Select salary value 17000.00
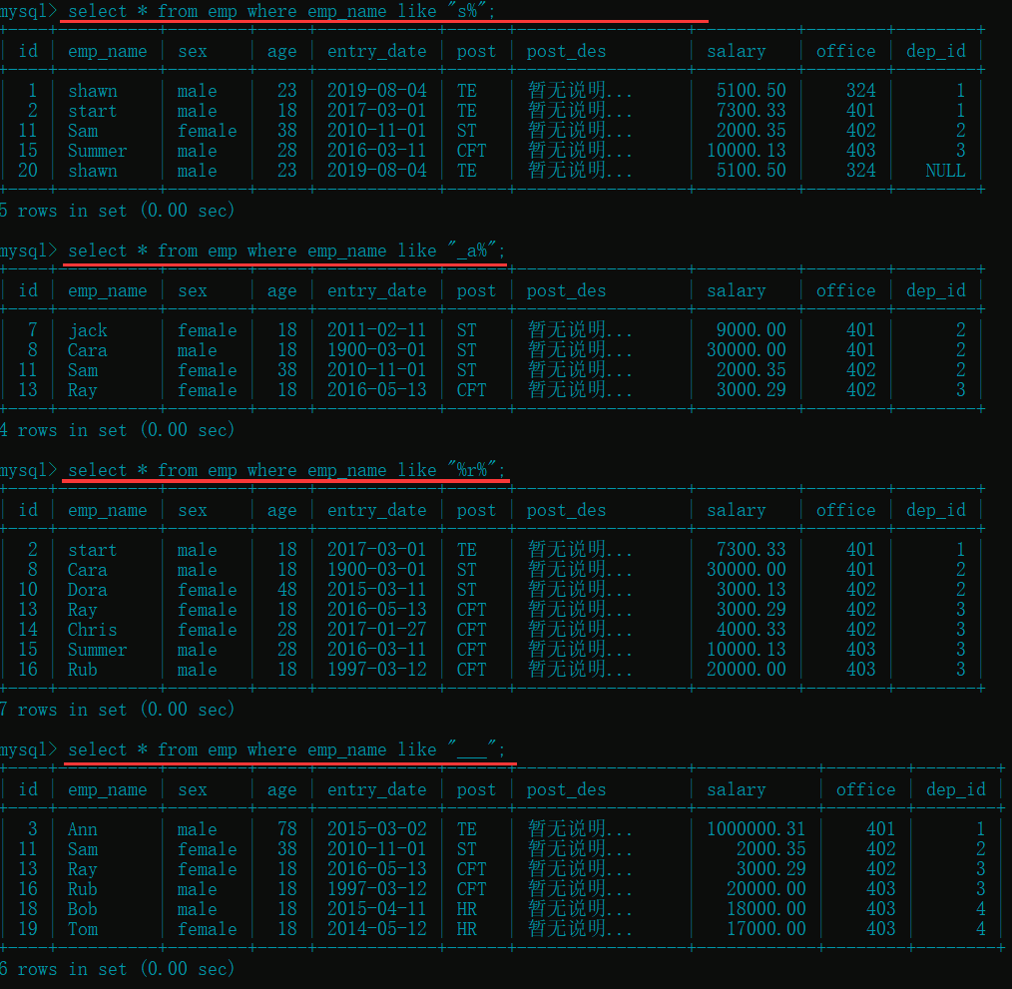 pyautogui.click(x=766, y=929)
